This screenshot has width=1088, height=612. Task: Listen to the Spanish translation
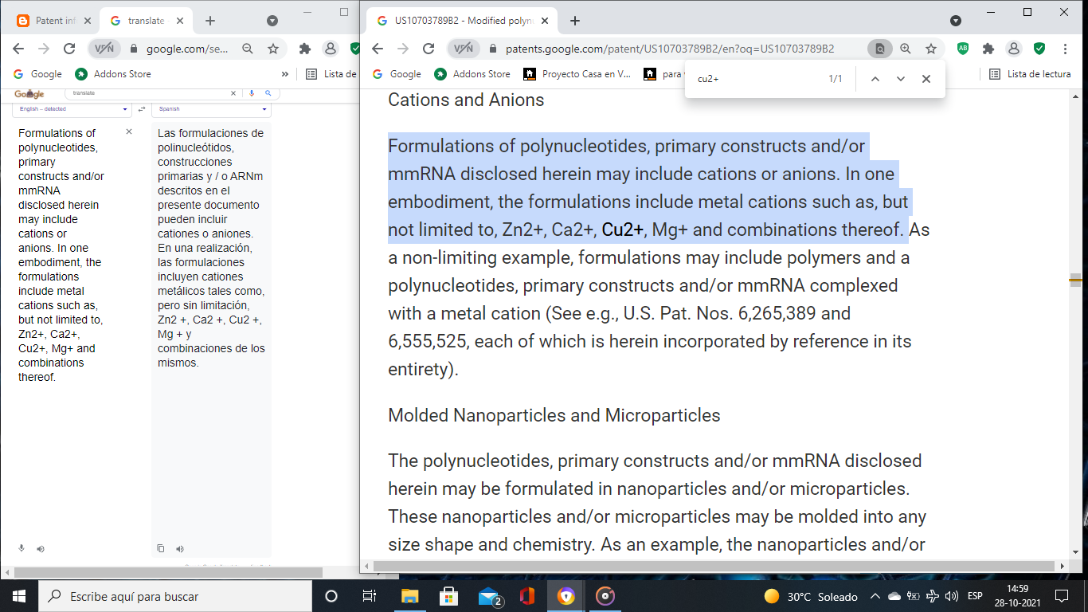coord(180,548)
